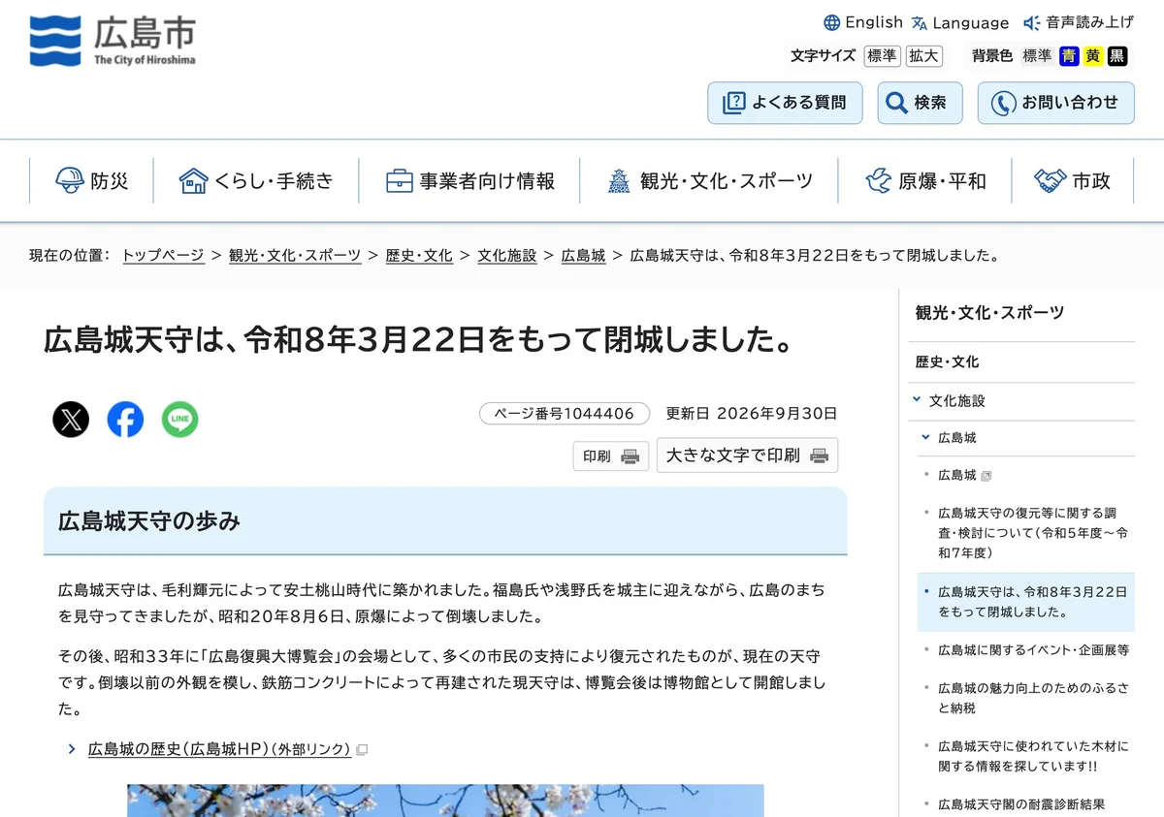This screenshot has width=1164, height=817.
Task: Set background color to 標準
Action: 1037,56
